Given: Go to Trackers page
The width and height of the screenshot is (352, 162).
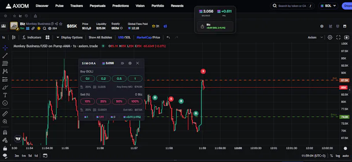Looking at the screenshot, I should [x=77, y=6].
